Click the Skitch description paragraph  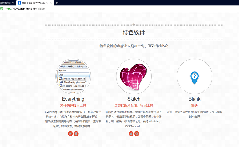click(x=134, y=119)
